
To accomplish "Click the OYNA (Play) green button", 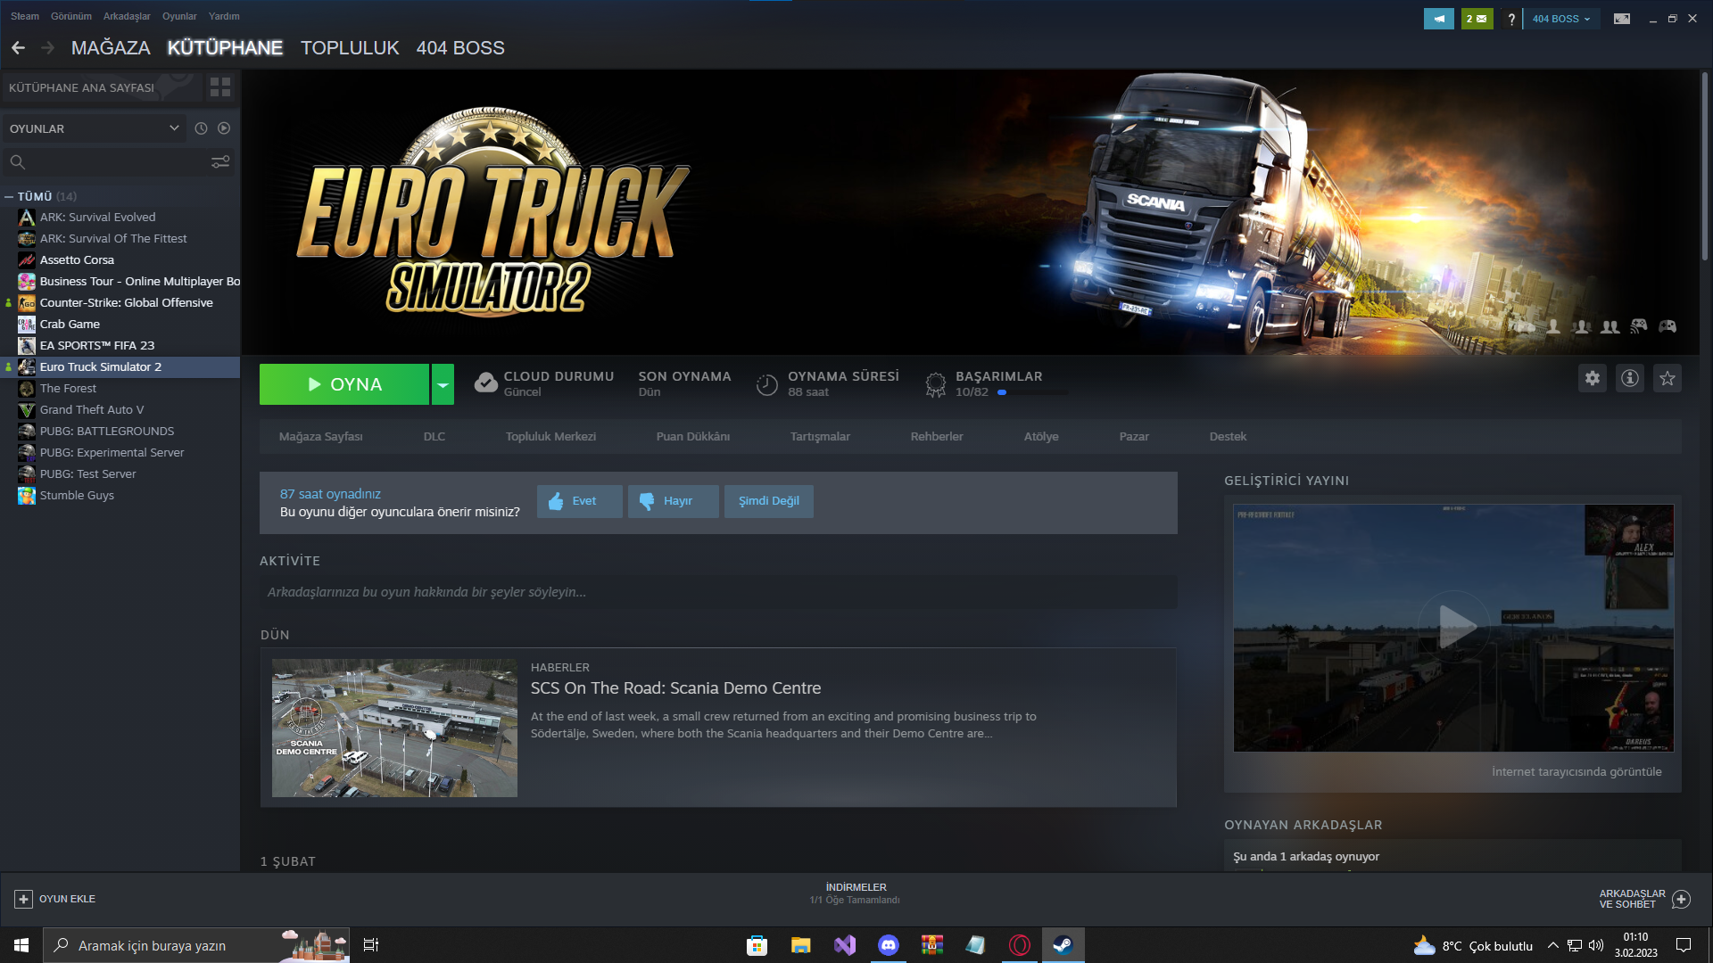I will (344, 383).
